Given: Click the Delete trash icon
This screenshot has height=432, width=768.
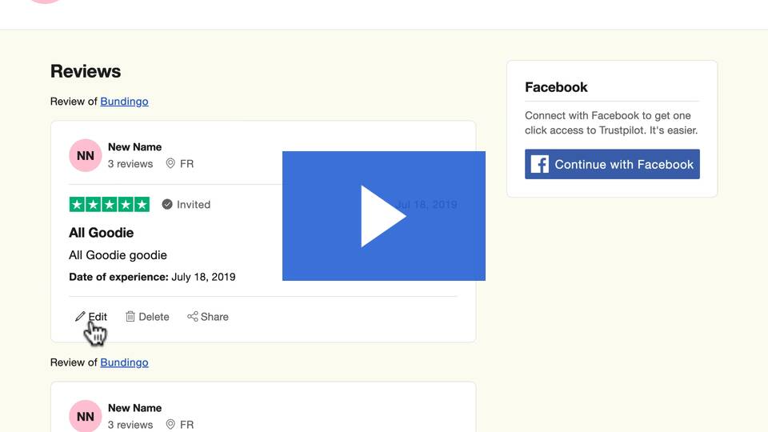Looking at the screenshot, I should point(130,317).
